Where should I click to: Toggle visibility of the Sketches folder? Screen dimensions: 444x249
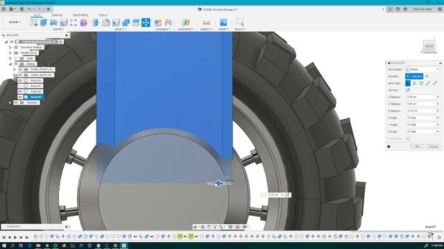(x=16, y=102)
